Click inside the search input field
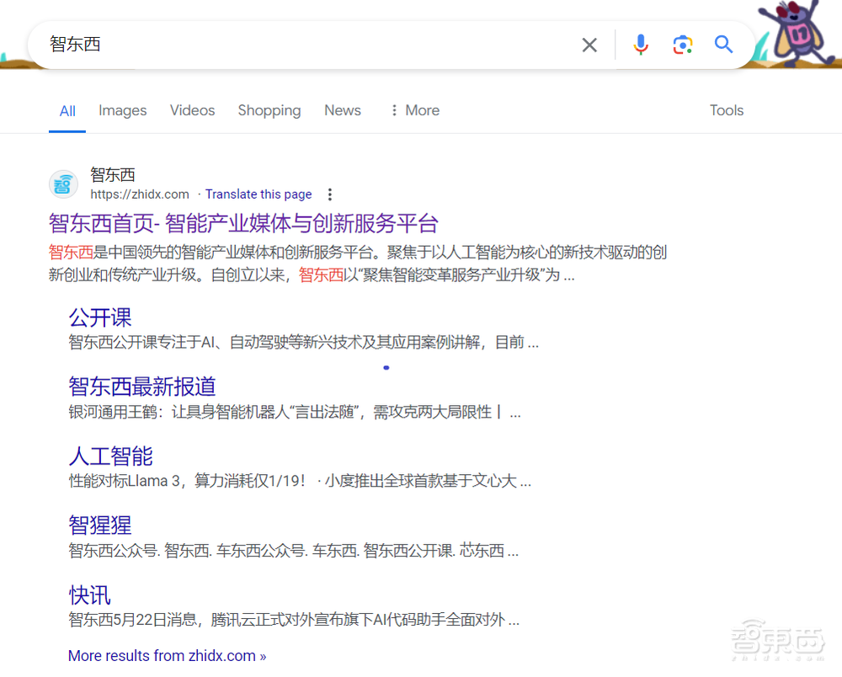842x677 pixels. pos(253,44)
